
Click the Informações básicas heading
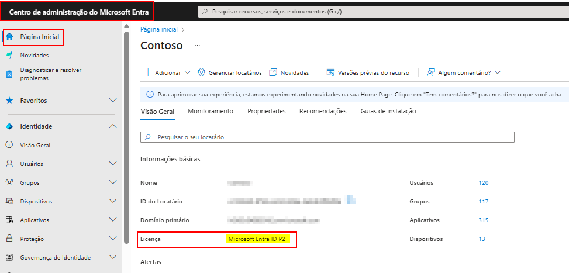tap(170, 159)
